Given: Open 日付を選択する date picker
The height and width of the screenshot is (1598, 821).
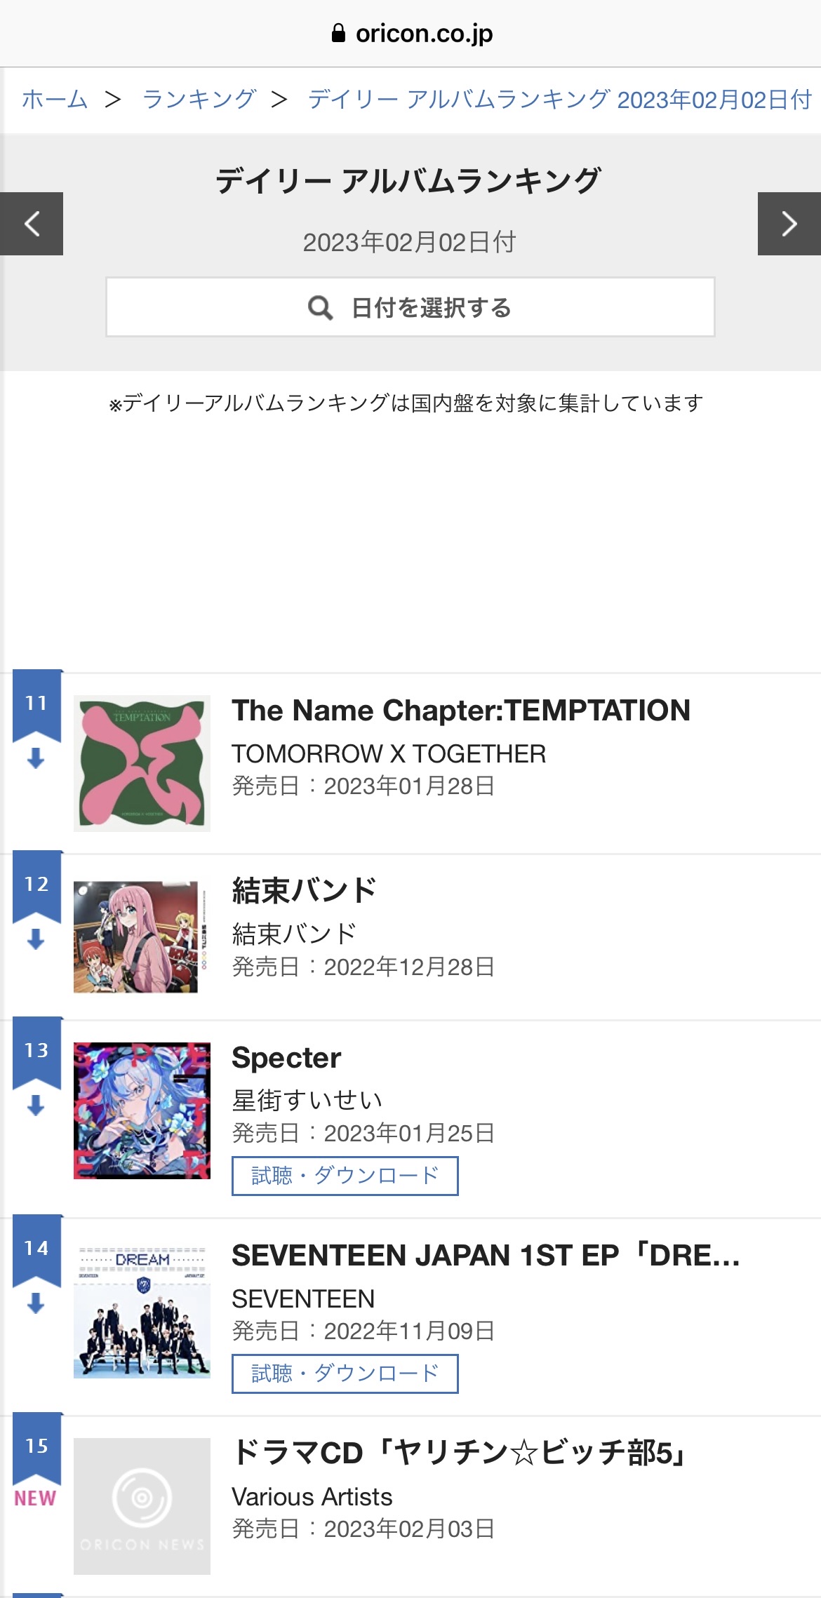Looking at the screenshot, I should coord(410,307).
